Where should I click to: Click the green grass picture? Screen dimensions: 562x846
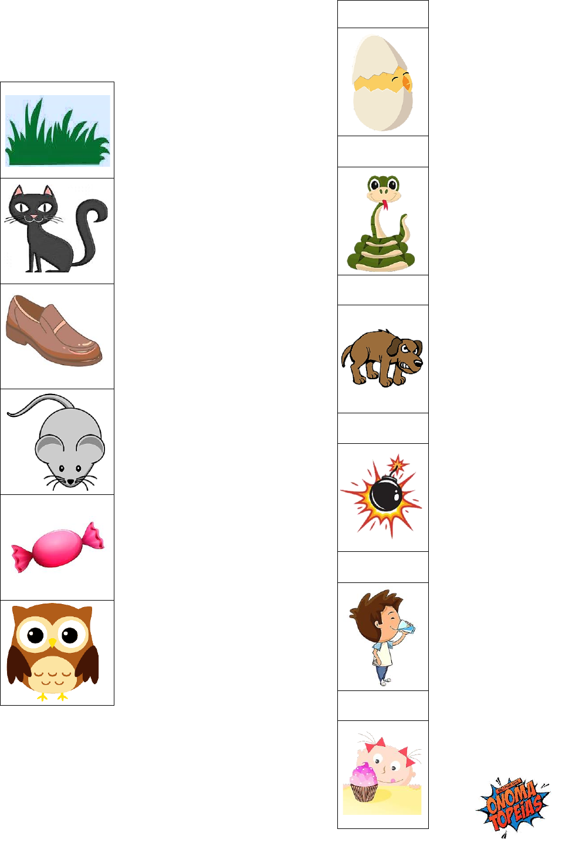point(57,131)
